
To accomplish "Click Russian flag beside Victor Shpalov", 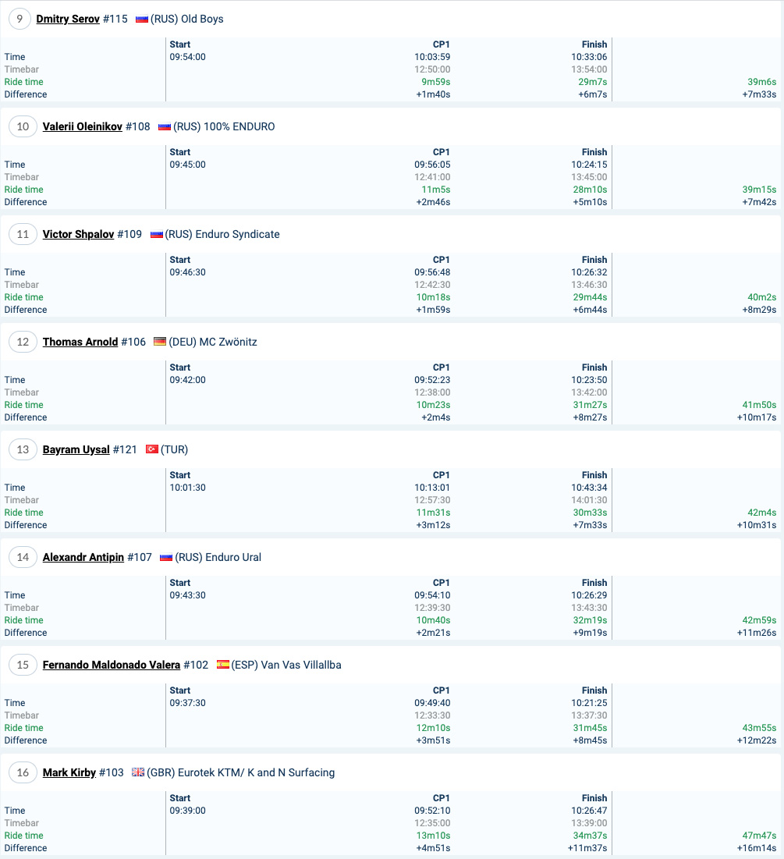I will [157, 234].
